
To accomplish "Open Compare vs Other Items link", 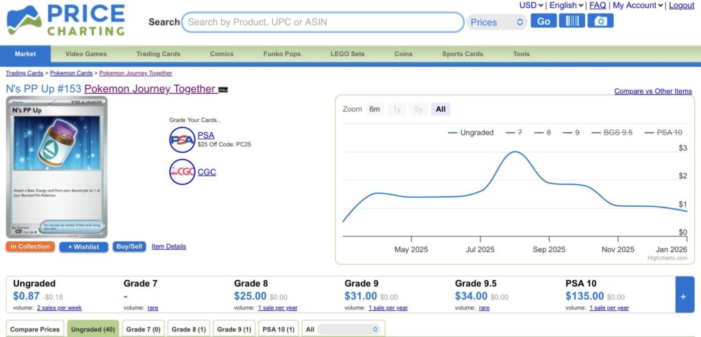I will [x=652, y=91].
